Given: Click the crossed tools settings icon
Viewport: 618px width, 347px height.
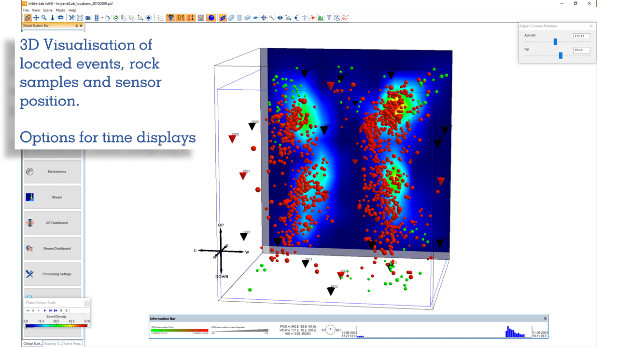Looking at the screenshot, I should click(71, 18).
